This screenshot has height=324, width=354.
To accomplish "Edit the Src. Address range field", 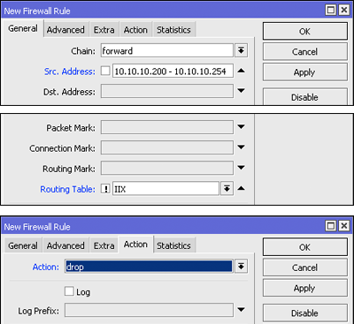I will coord(173,72).
